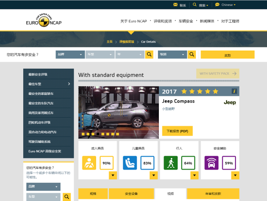Switch to the 年审和改款 tab
Screen dimensions: 267x201
213,193
